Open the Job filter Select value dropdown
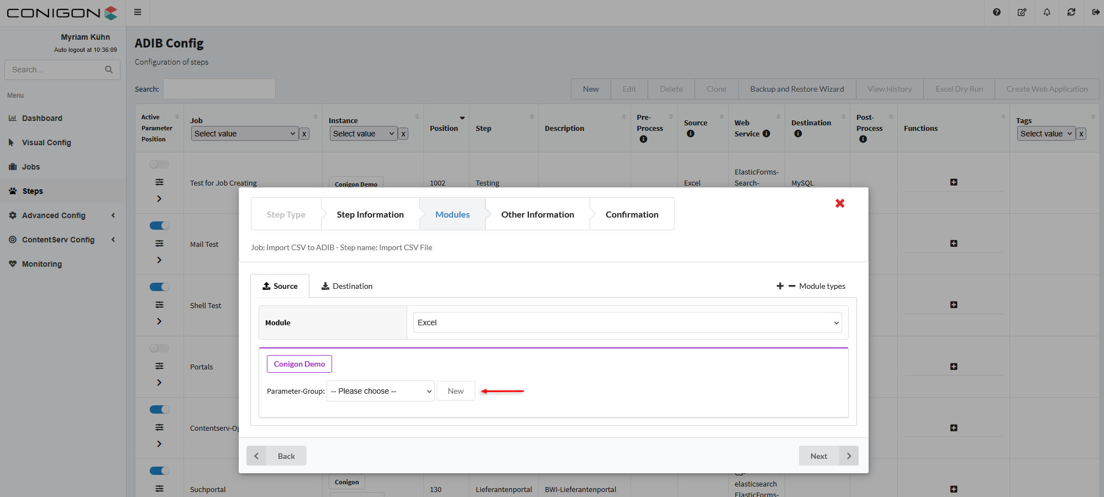This screenshot has height=497, width=1104. pyautogui.click(x=245, y=134)
